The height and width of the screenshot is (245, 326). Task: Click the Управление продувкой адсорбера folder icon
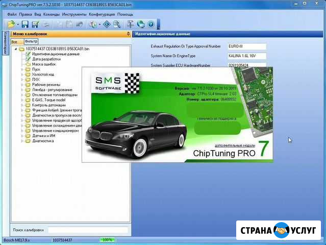point(28,120)
